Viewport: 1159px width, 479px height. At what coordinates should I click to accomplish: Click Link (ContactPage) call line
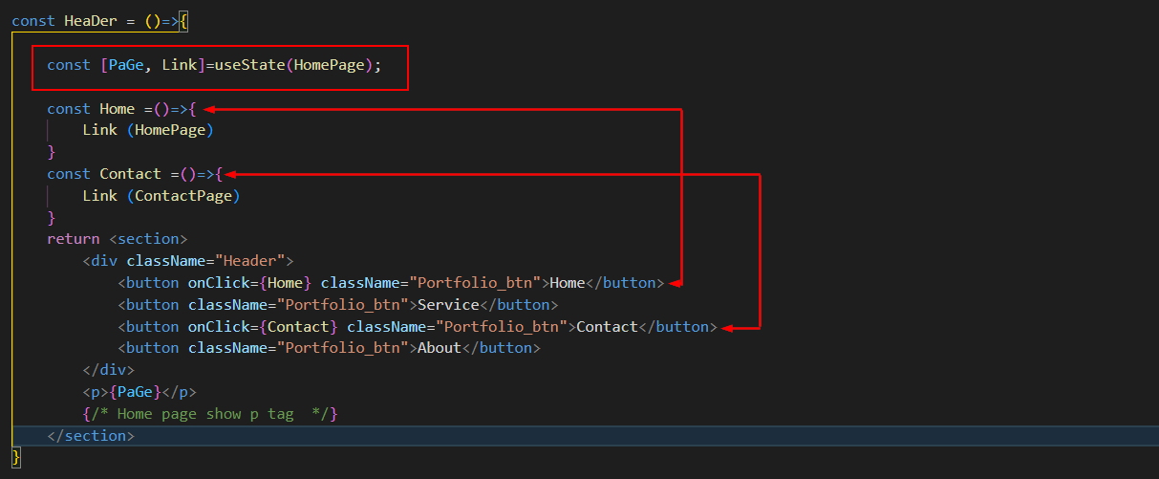(161, 196)
